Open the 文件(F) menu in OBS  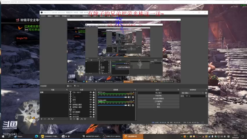[43, 16]
